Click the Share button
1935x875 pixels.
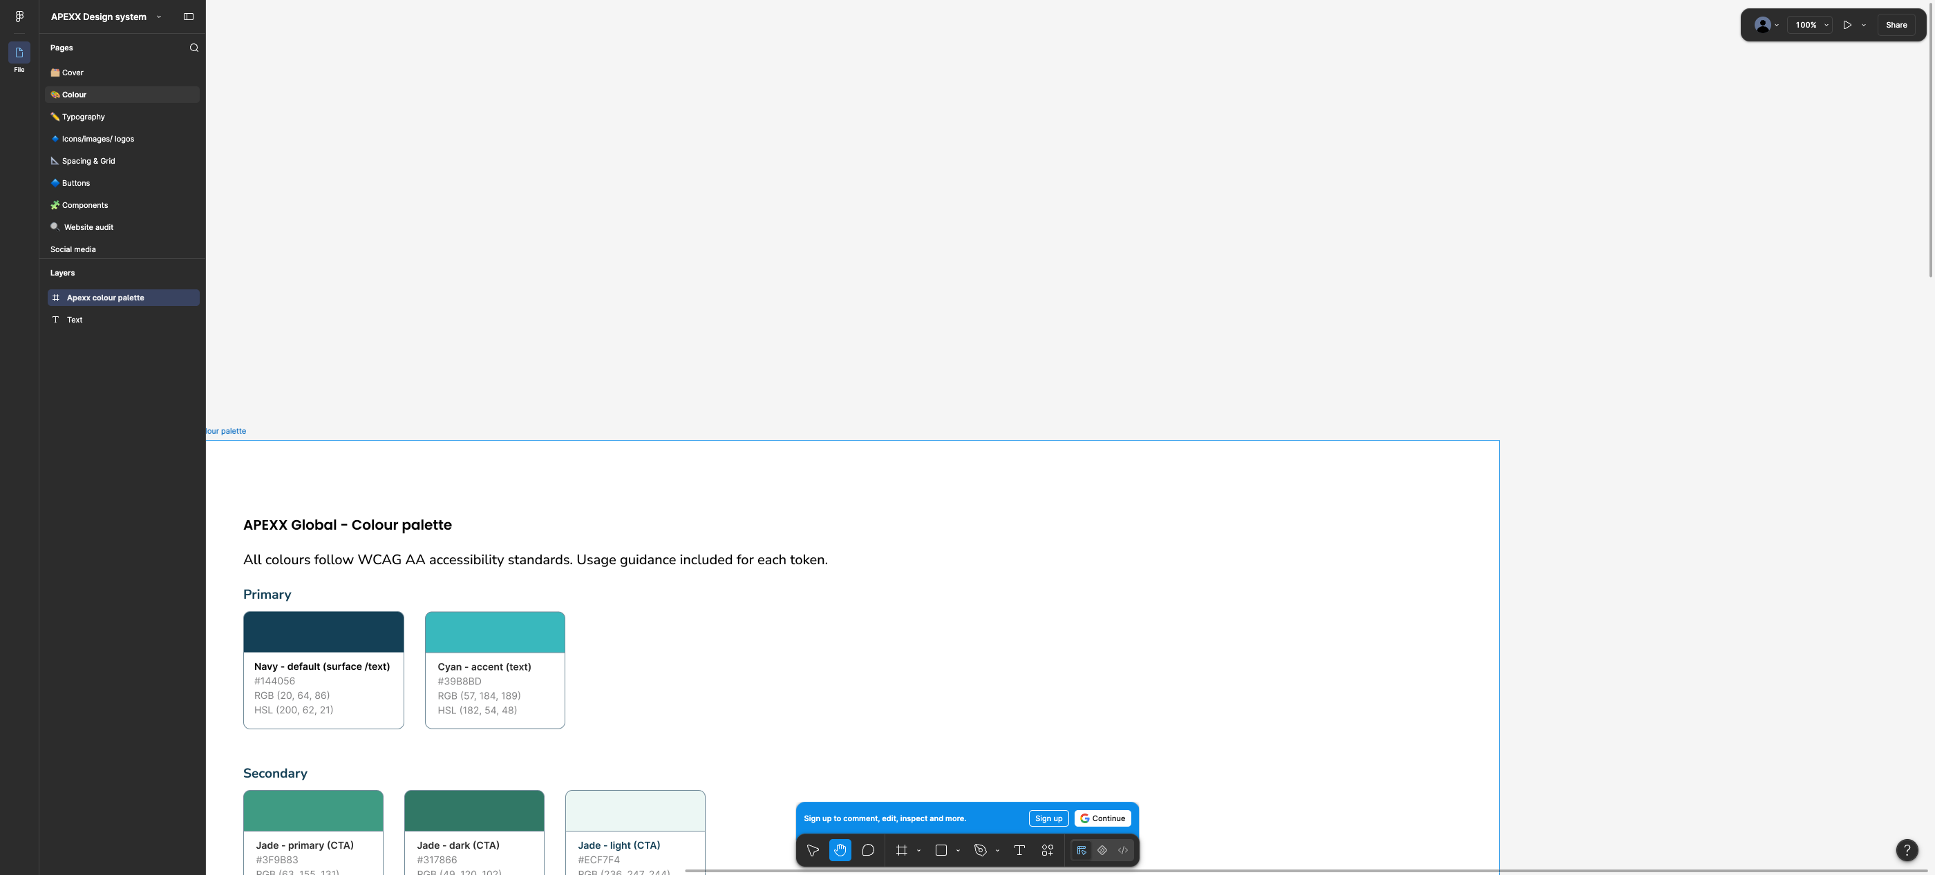pyautogui.click(x=1896, y=25)
